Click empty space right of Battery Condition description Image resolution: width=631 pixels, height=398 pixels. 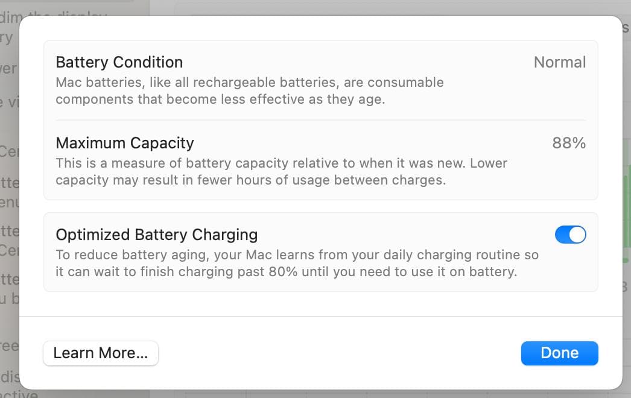pyautogui.click(x=513, y=90)
